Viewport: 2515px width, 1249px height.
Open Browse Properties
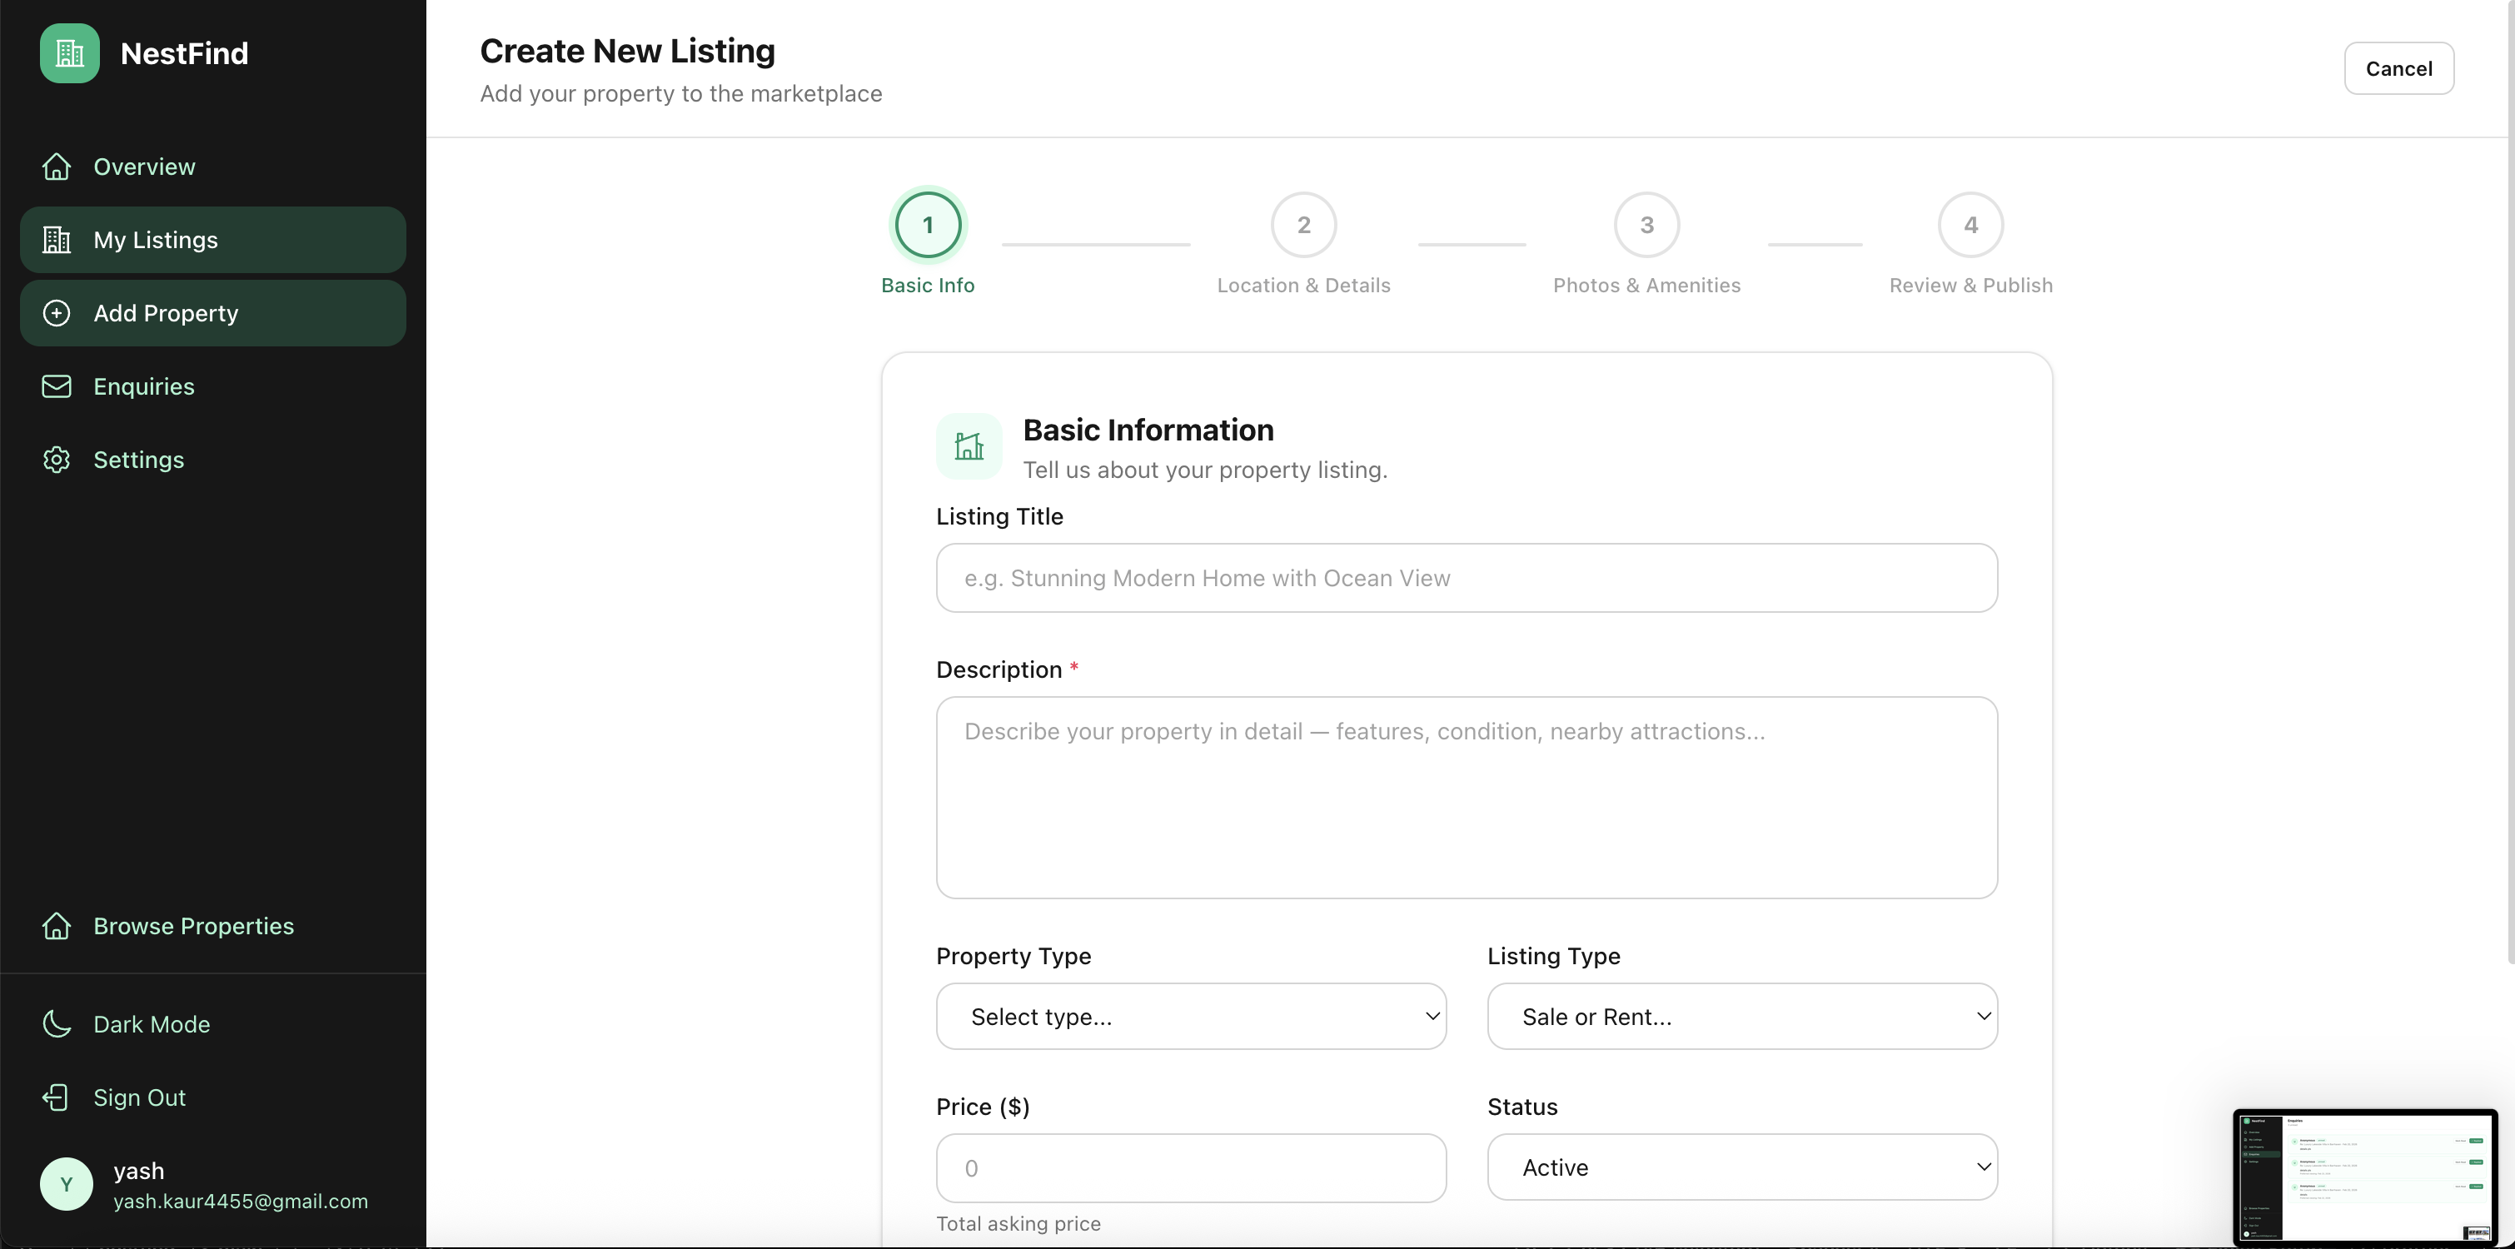click(195, 926)
